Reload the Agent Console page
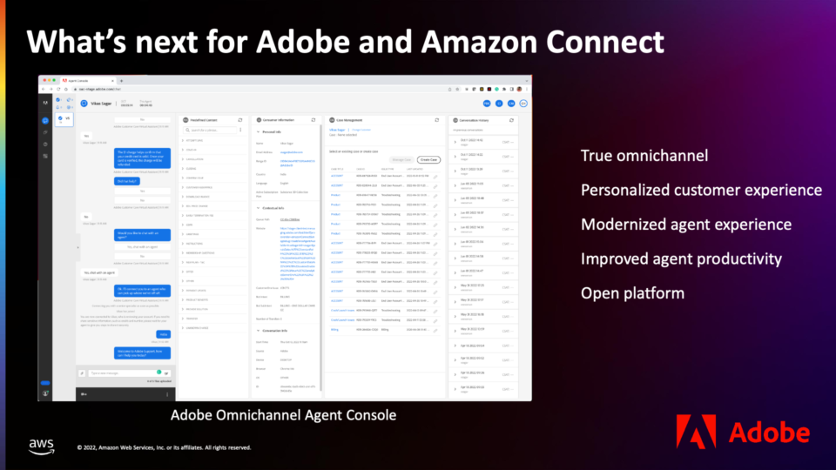The image size is (836, 470). click(x=58, y=89)
